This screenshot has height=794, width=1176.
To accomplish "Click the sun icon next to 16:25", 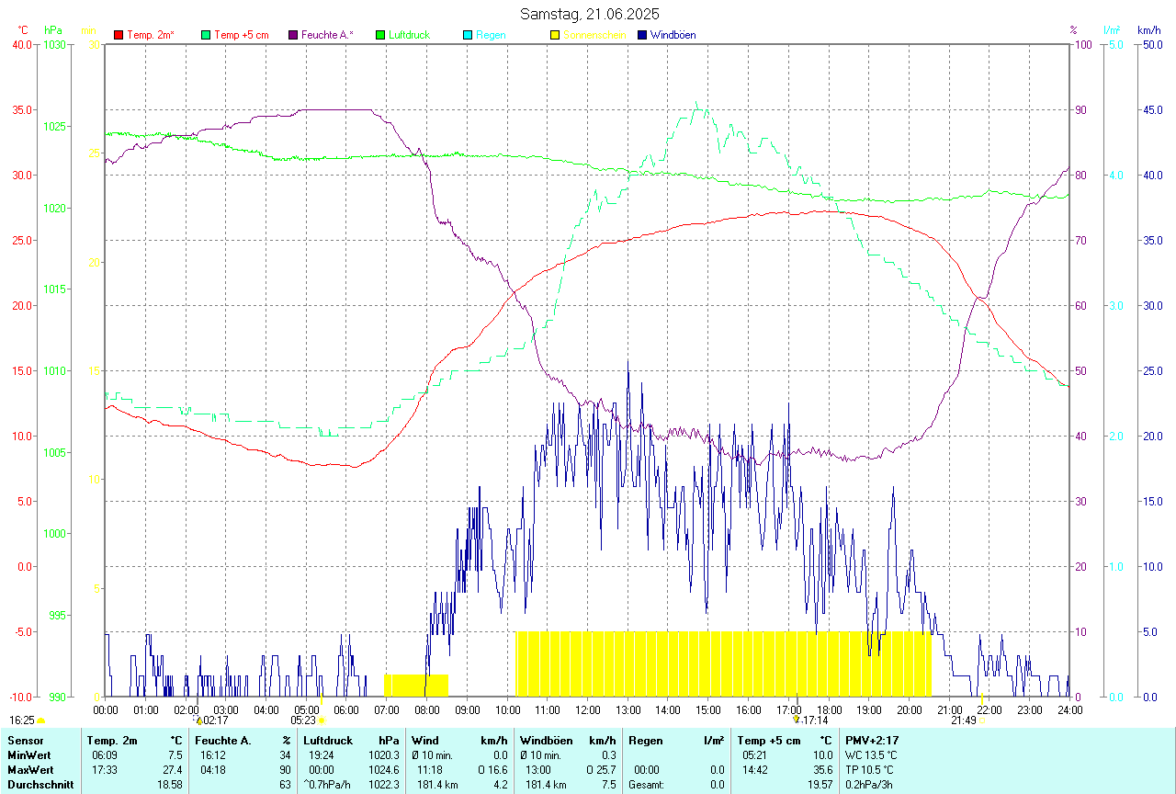I will point(41,721).
